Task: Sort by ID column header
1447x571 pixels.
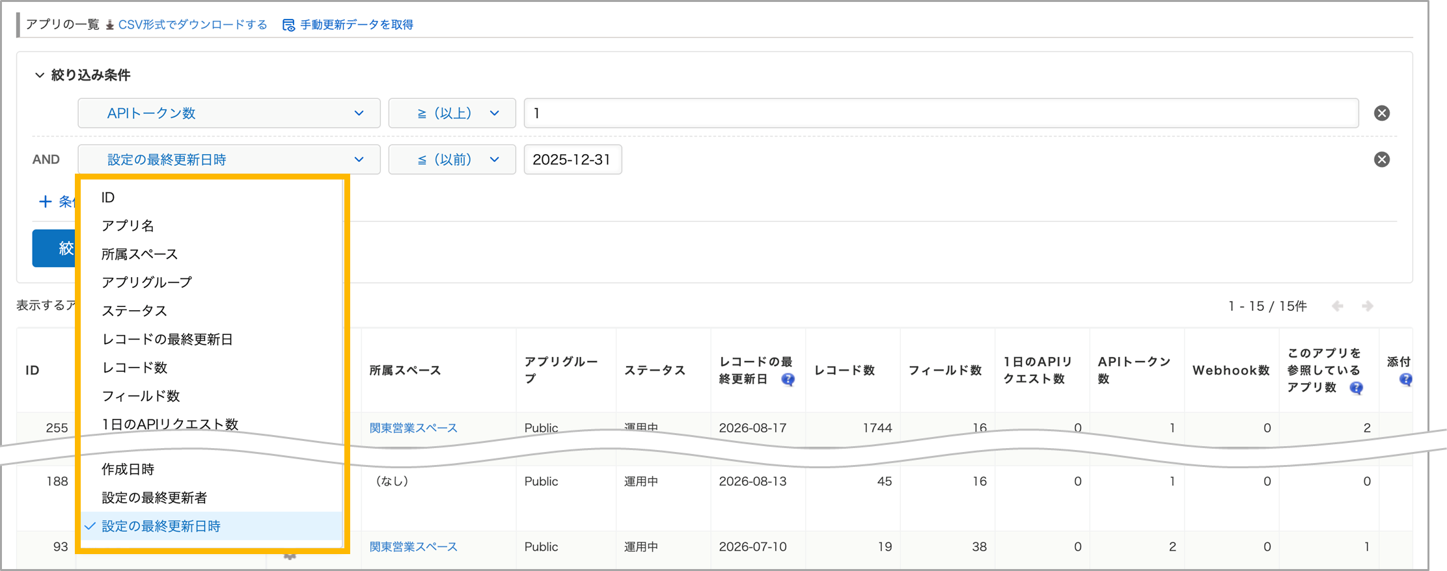Action: tap(33, 370)
